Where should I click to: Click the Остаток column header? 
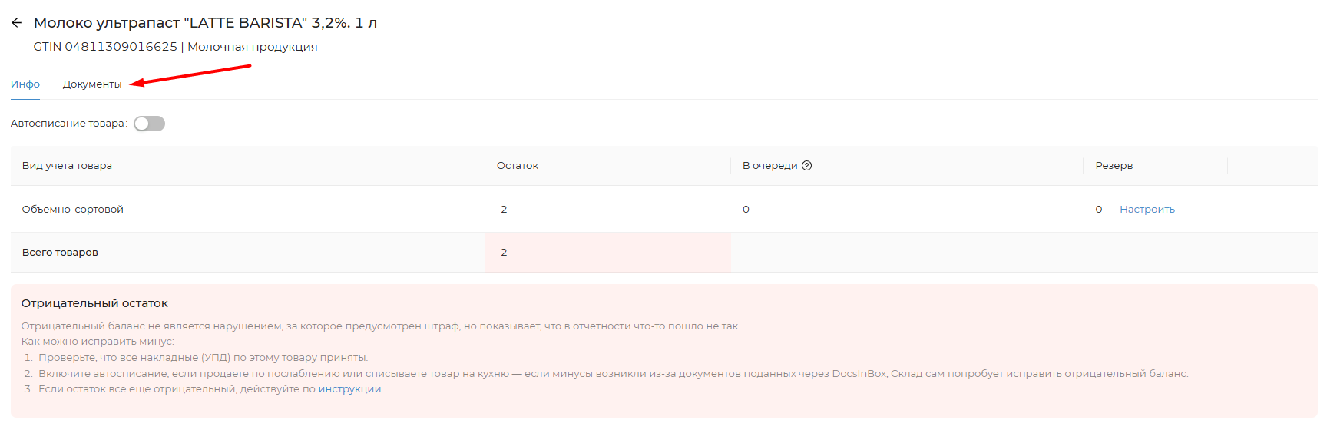pyautogui.click(x=517, y=166)
